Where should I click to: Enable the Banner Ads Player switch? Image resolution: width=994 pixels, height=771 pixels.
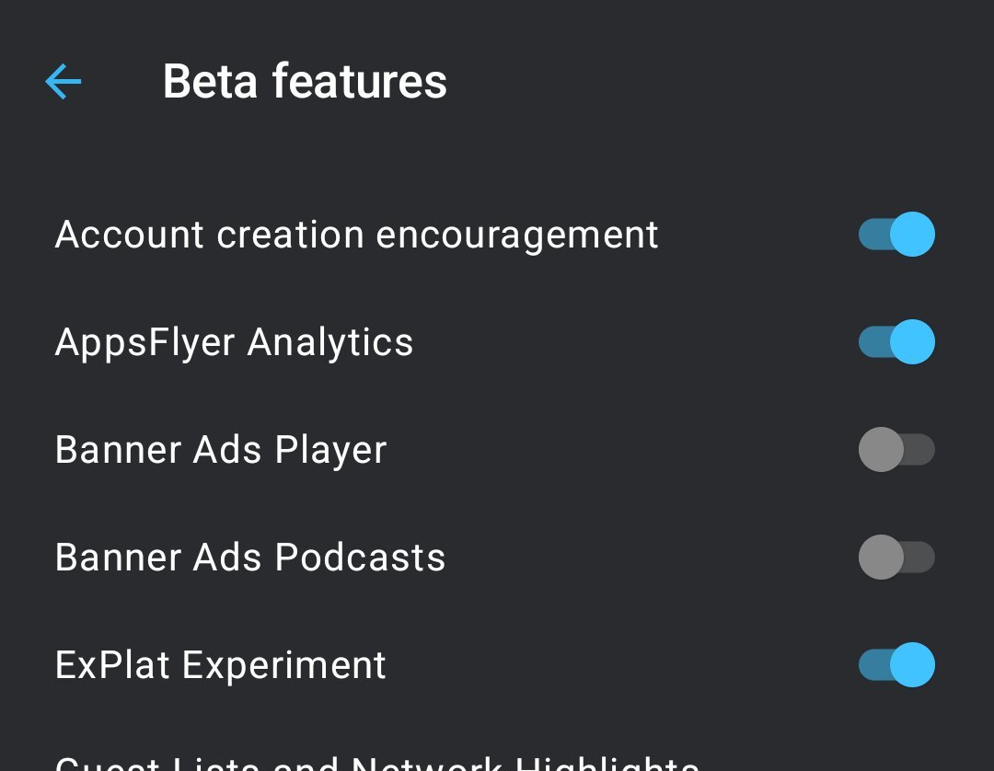click(896, 450)
